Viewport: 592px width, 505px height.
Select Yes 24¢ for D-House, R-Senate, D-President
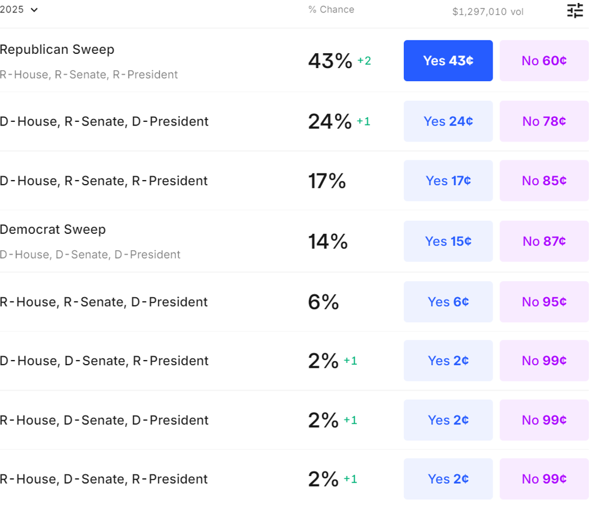pyautogui.click(x=448, y=121)
